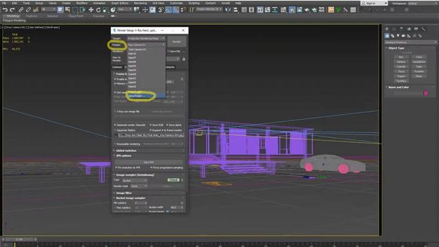
Task: Toggle the Percent Snap icon
Action: point(176,10)
